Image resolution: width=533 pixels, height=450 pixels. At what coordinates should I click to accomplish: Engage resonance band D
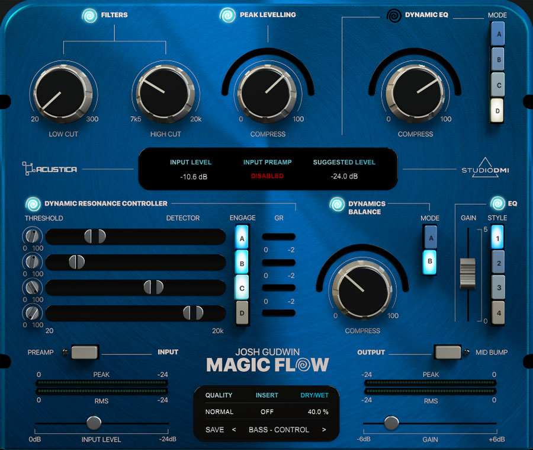tap(242, 313)
